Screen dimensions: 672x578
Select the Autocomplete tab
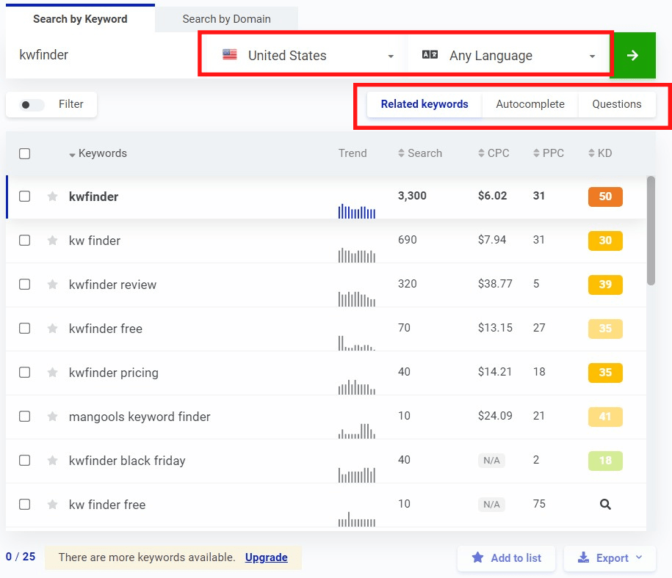530,104
